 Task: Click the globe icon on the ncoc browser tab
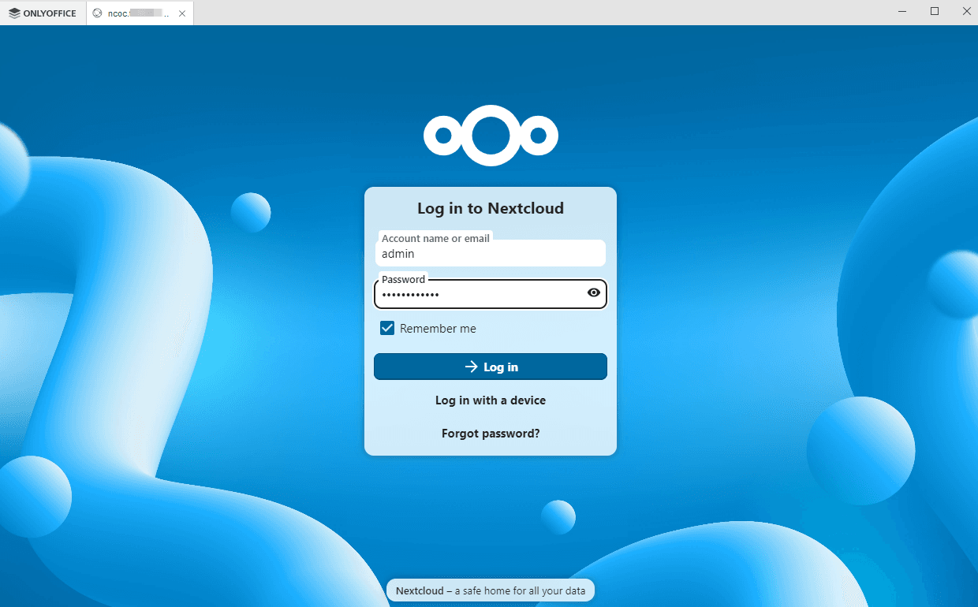point(98,13)
